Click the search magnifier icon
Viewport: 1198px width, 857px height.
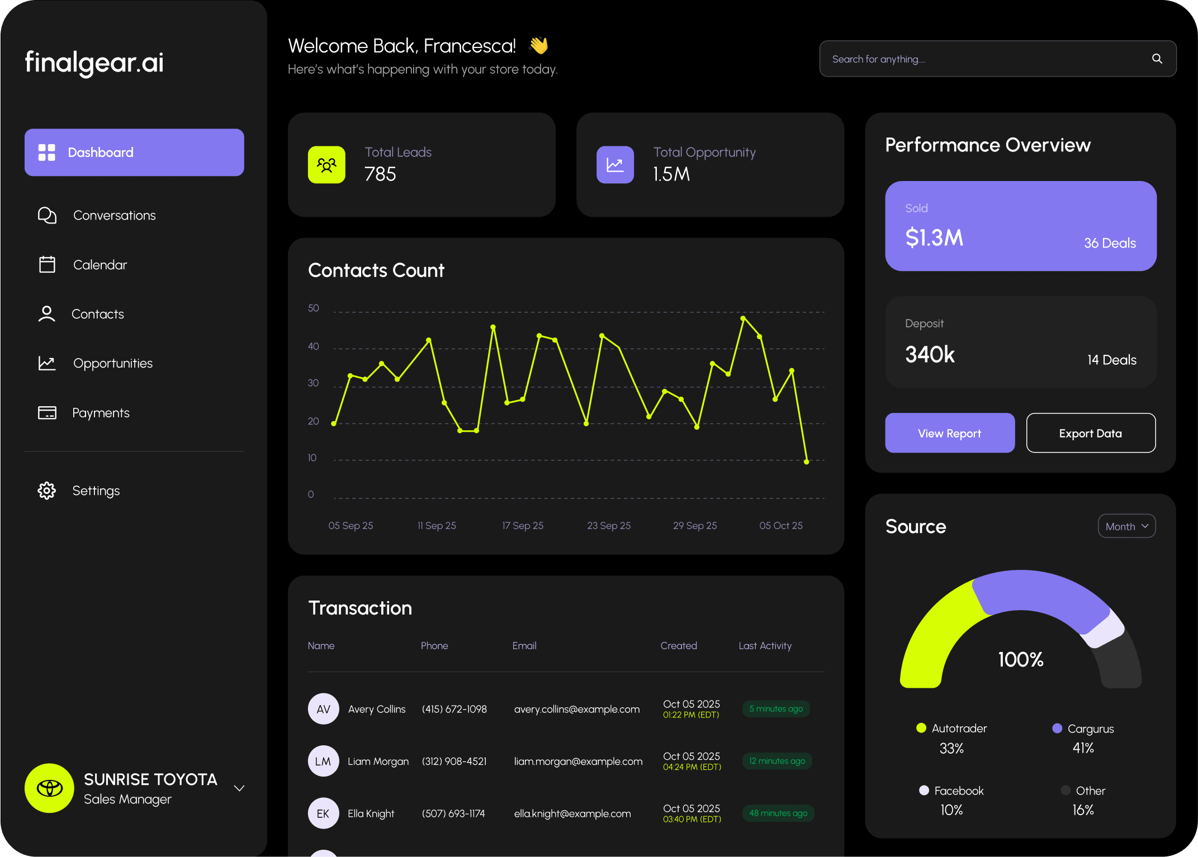coord(1157,59)
